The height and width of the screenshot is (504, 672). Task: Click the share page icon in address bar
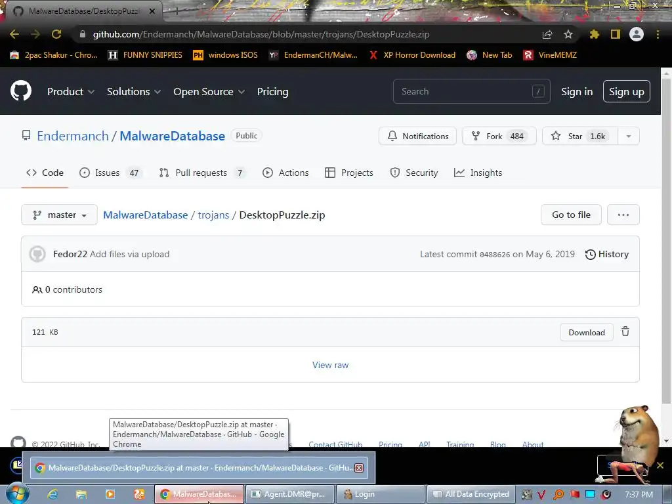coord(547,34)
